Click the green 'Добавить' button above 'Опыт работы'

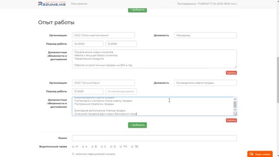click(x=137, y=10)
